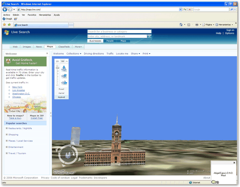Stop loading with the red X icon
240x187 pixels.
click(x=190, y=10)
